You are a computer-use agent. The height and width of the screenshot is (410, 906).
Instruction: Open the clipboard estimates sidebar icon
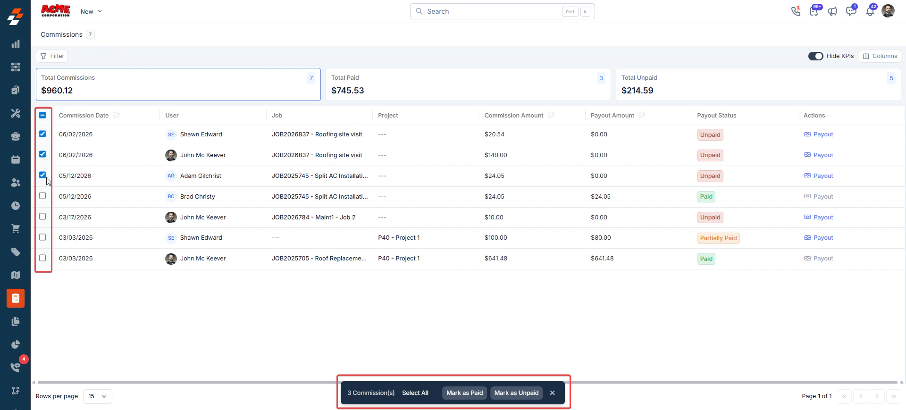click(x=16, y=90)
